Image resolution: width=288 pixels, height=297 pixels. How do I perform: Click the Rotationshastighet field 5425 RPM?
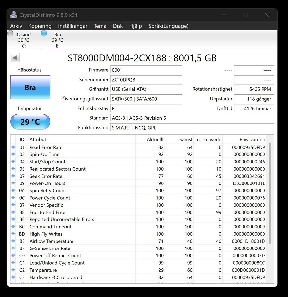tap(254, 89)
